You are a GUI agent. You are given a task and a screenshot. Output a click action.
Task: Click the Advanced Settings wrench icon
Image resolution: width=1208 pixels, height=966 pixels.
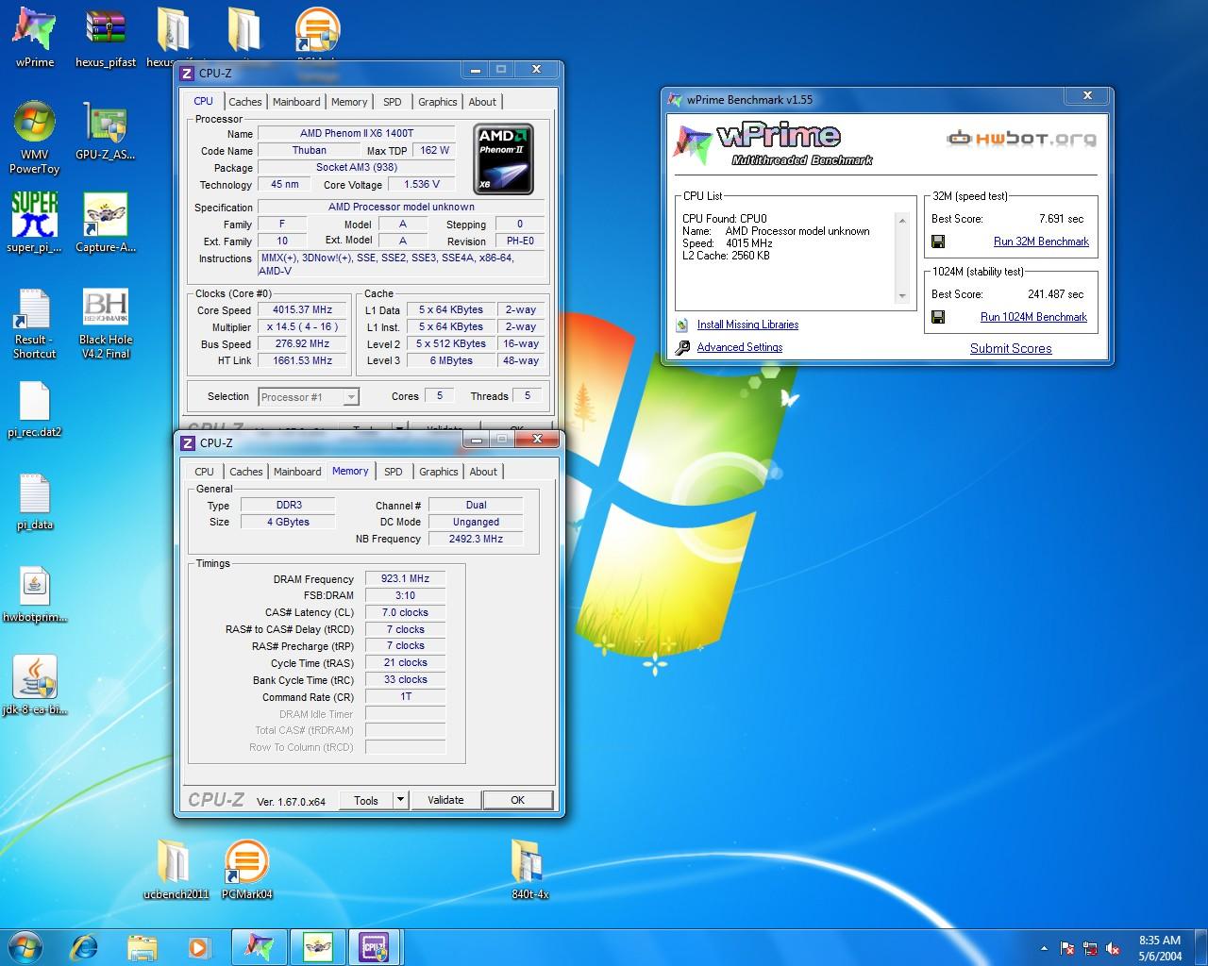[x=682, y=347]
